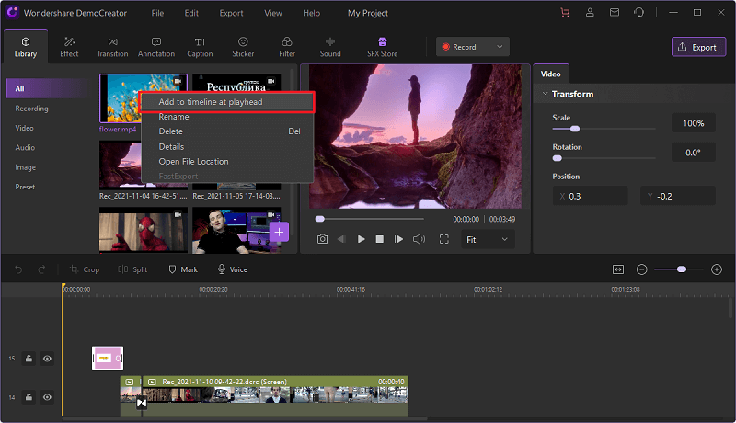Click the Position X field
736x423 pixels.
coord(590,196)
